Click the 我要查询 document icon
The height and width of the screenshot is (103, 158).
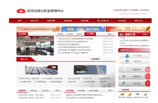124,69
